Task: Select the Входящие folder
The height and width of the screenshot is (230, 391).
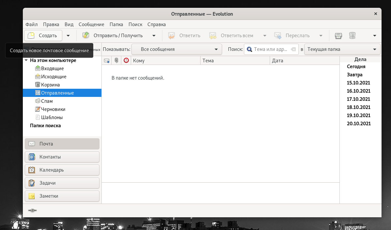Action: [x=62, y=69]
